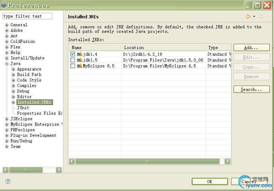Expand the Adobe tree node
The height and width of the screenshot is (191, 274).
7,31
